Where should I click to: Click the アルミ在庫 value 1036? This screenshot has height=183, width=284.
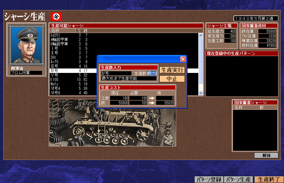click(x=268, y=36)
